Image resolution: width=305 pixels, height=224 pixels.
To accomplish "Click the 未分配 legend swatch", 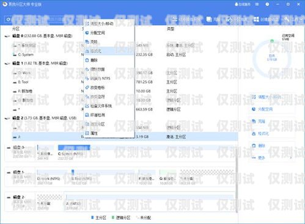I will tap(138, 218).
